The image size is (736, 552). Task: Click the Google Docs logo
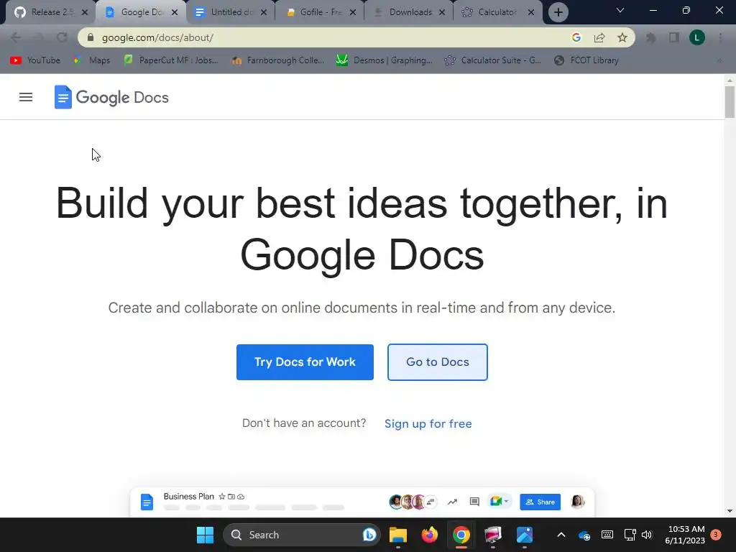tap(111, 97)
